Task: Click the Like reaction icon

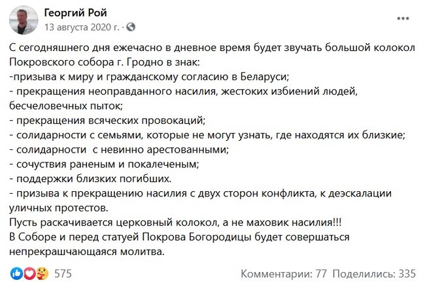Action: click(x=16, y=272)
